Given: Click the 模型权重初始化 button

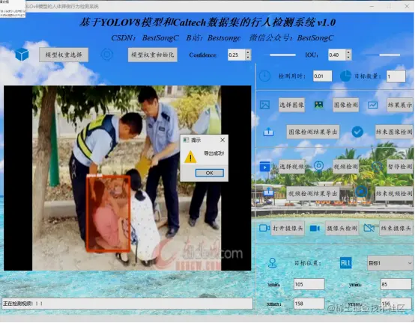Looking at the screenshot, I should tap(153, 55).
